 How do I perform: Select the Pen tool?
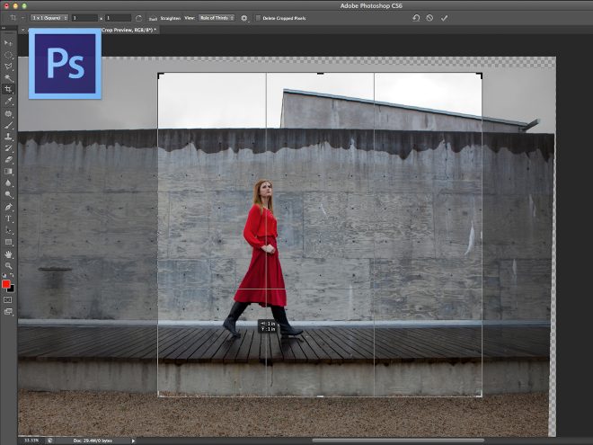(8, 207)
